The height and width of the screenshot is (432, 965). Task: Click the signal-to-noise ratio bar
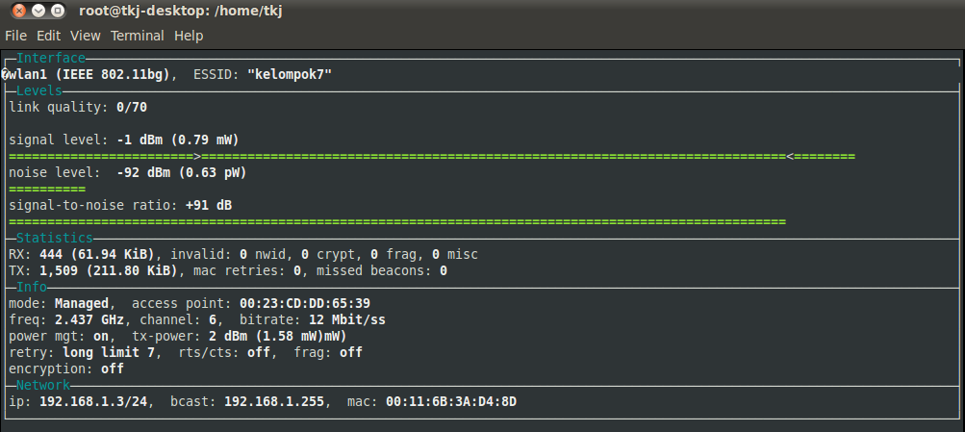(x=396, y=221)
